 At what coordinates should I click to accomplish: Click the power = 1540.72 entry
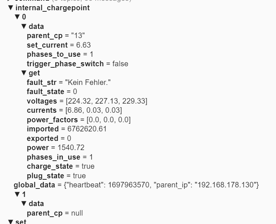tap(56, 148)
